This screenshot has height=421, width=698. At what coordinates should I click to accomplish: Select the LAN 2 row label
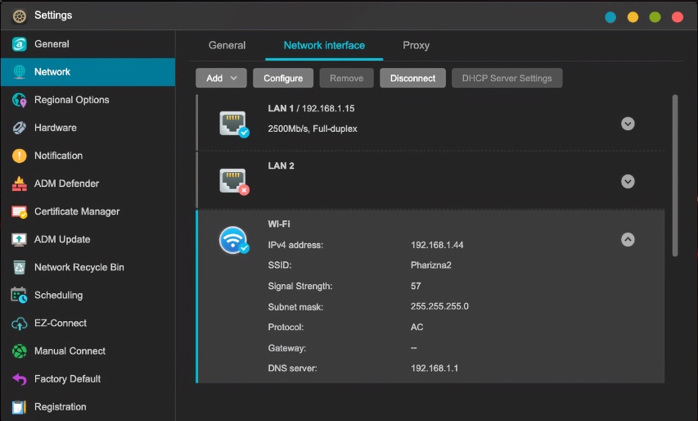pyautogui.click(x=281, y=165)
